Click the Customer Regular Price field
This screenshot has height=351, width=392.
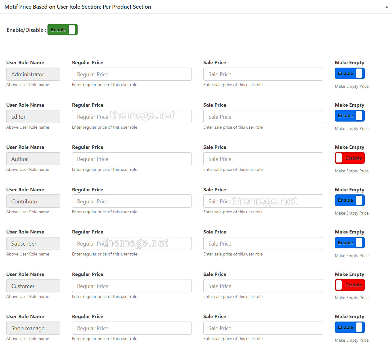pyautogui.click(x=132, y=286)
